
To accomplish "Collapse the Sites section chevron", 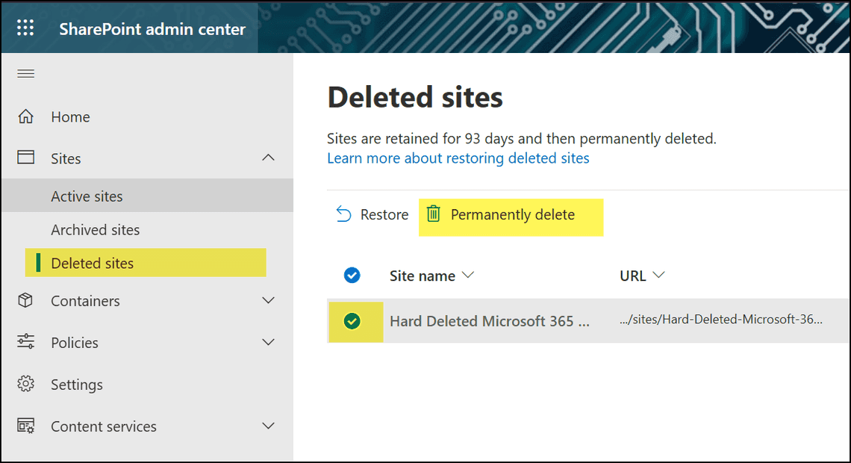I will pos(268,158).
